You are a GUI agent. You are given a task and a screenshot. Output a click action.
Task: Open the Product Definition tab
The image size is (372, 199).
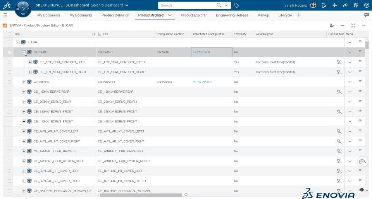tap(115, 15)
